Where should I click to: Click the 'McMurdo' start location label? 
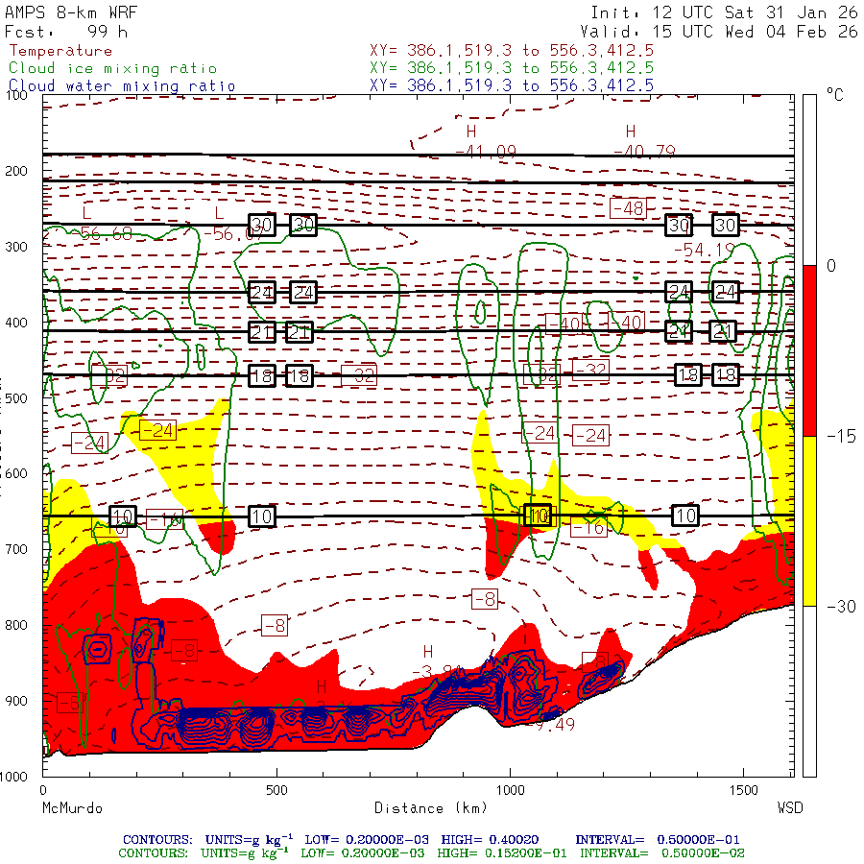coord(72,808)
